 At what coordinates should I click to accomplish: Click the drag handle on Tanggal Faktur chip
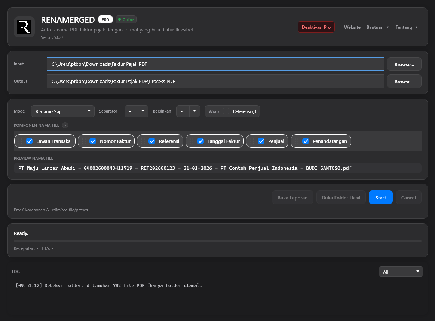pyautogui.click(x=192, y=141)
